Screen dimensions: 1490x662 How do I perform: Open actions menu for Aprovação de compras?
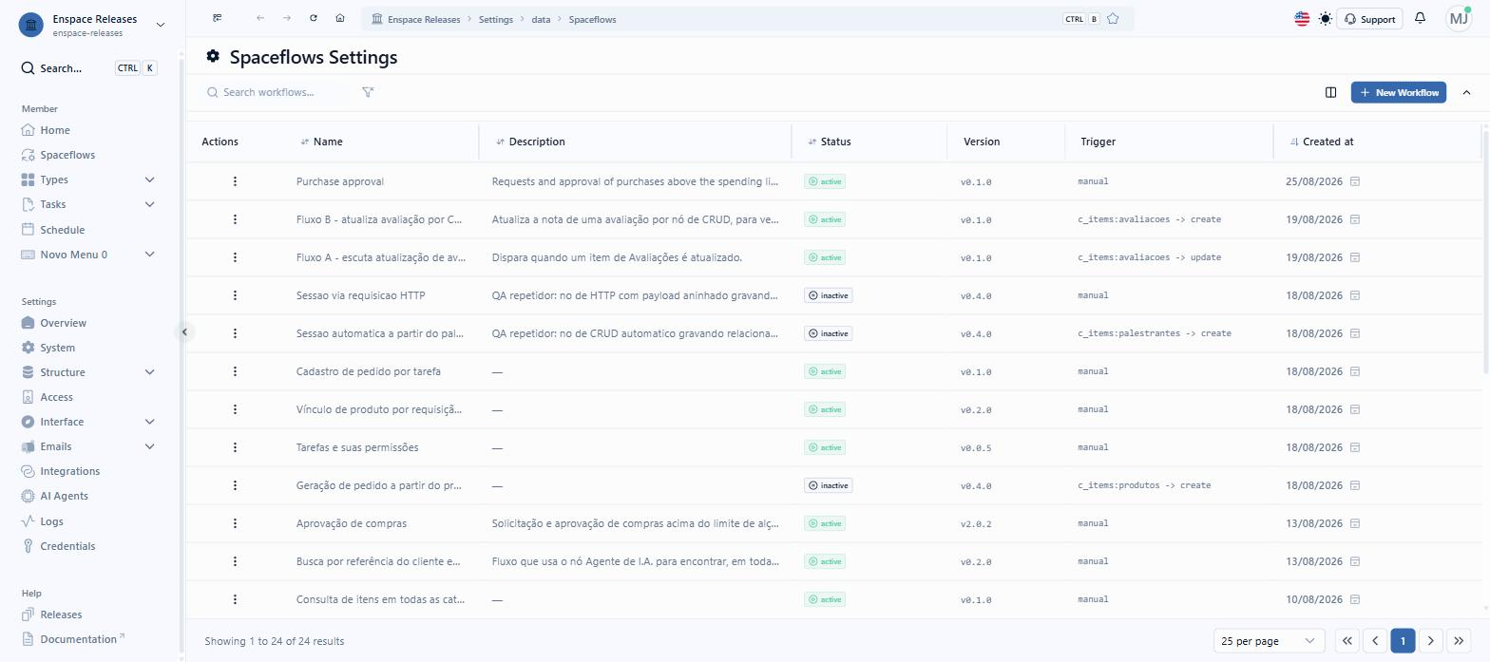[235, 523]
